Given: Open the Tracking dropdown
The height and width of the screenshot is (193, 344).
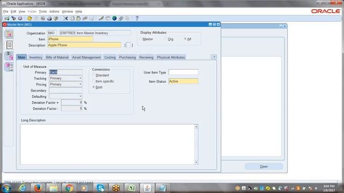Looking at the screenshot, I should (x=80, y=78).
